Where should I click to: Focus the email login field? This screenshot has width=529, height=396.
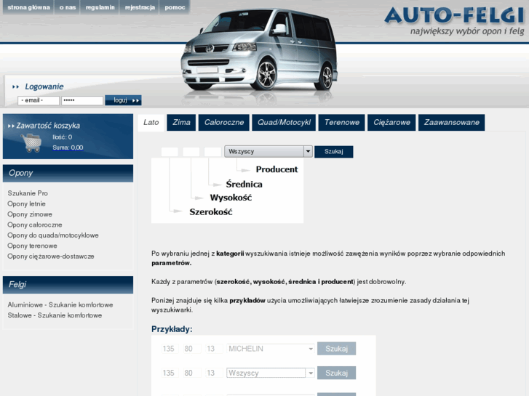click(39, 100)
